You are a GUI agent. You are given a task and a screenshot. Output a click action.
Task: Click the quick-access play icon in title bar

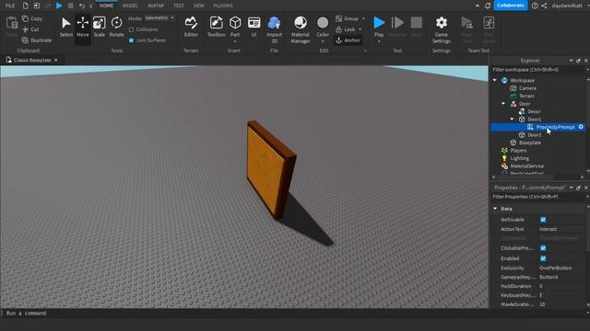pos(59,6)
